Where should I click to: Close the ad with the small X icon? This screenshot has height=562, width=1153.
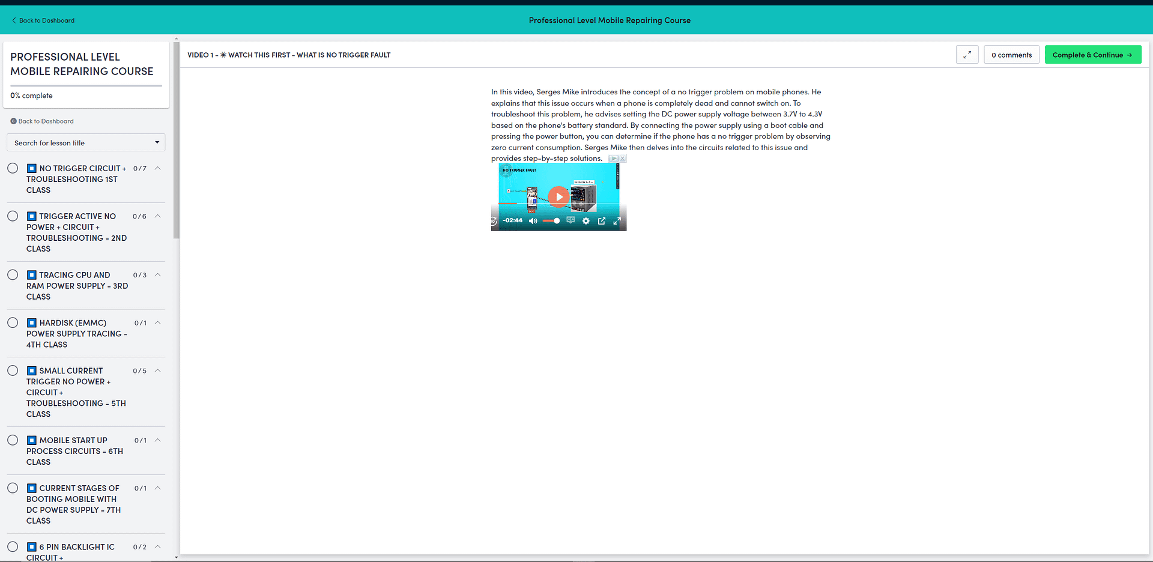623,159
